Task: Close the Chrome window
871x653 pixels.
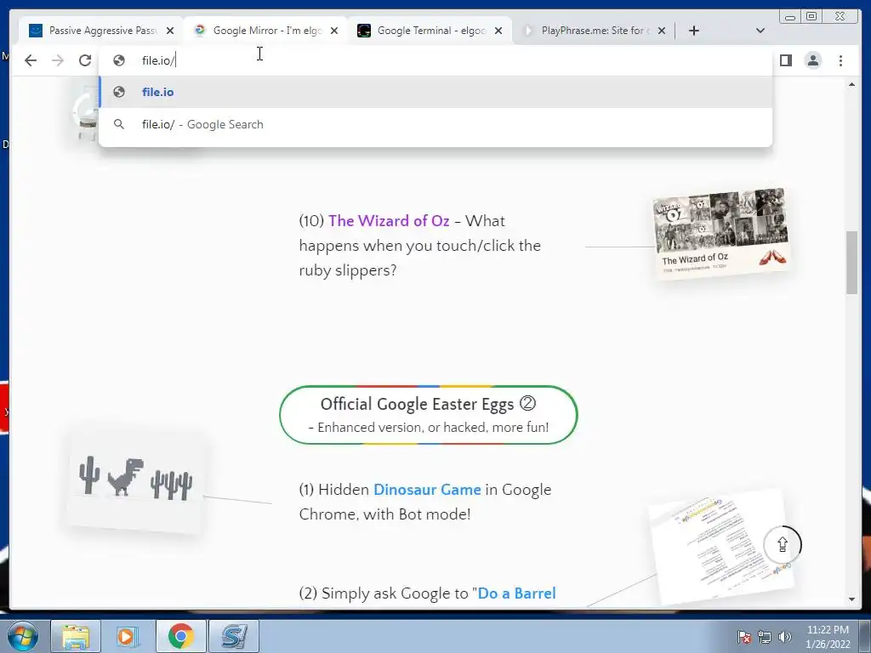Action: tap(840, 17)
